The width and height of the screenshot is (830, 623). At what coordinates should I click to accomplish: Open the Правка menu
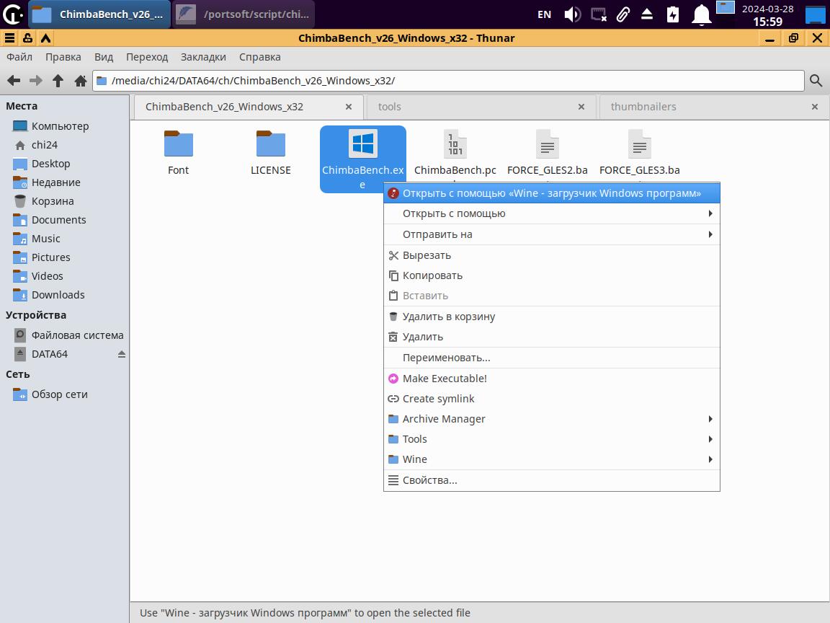point(63,57)
